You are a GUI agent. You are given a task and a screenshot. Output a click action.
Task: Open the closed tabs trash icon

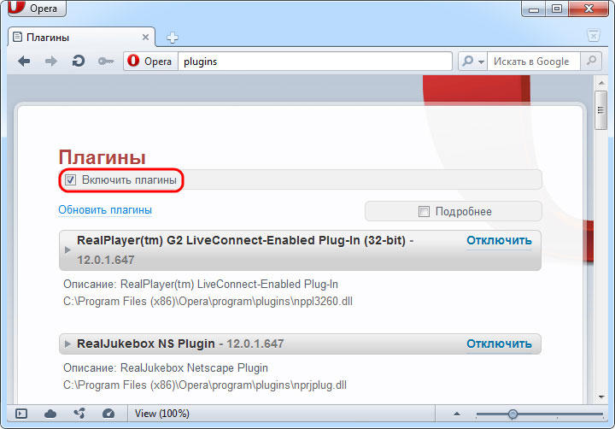[593, 36]
